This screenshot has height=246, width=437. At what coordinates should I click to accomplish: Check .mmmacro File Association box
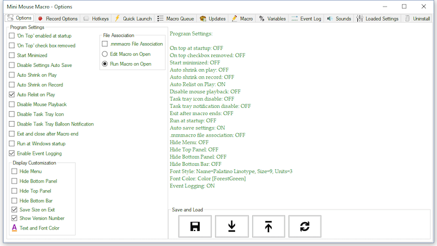pyautogui.click(x=105, y=44)
